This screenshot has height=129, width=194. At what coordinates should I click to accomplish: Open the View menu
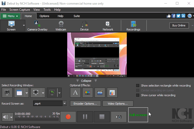[37, 10]
